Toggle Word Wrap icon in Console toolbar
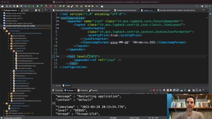This screenshot has height=119, width=212. (171, 90)
